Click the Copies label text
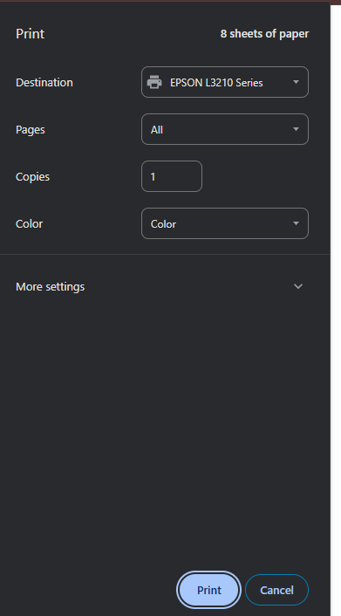The image size is (341, 616). [32, 177]
